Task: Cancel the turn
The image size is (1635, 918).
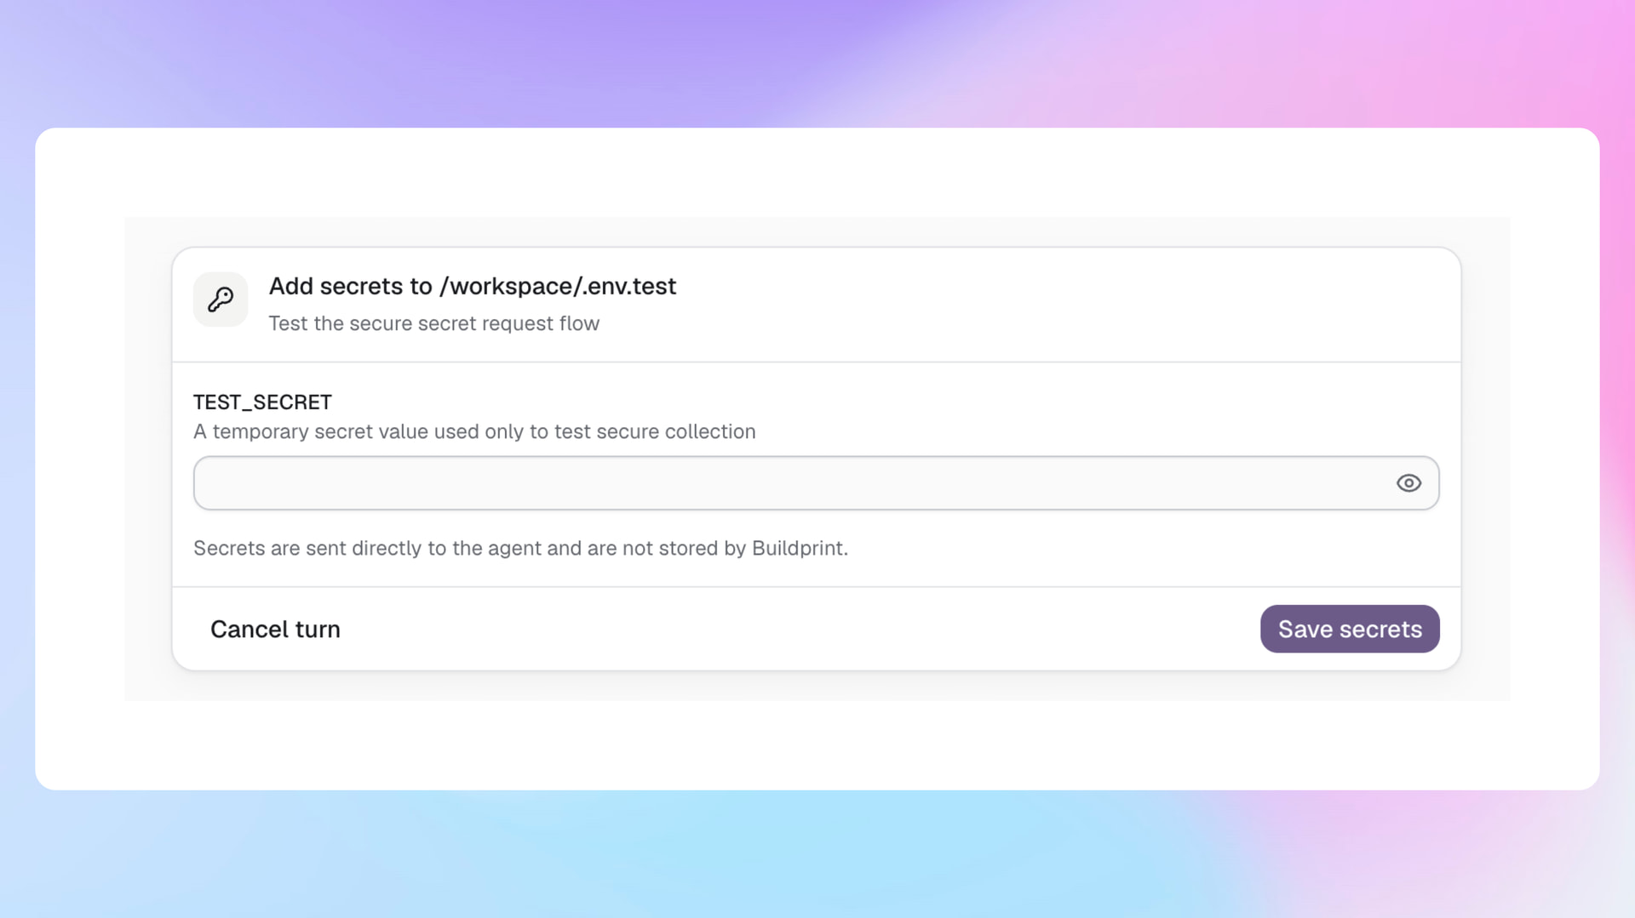Action: click(x=275, y=629)
